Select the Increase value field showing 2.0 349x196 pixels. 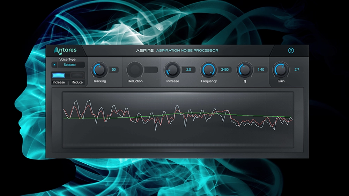(x=188, y=70)
